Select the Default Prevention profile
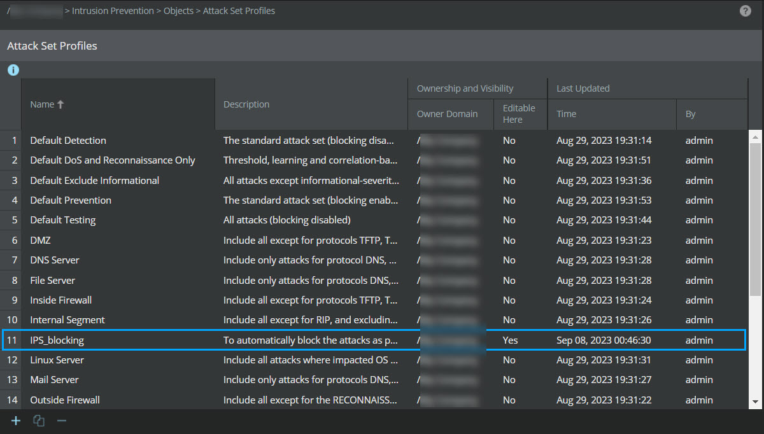Viewport: 764px width, 434px height. click(71, 200)
